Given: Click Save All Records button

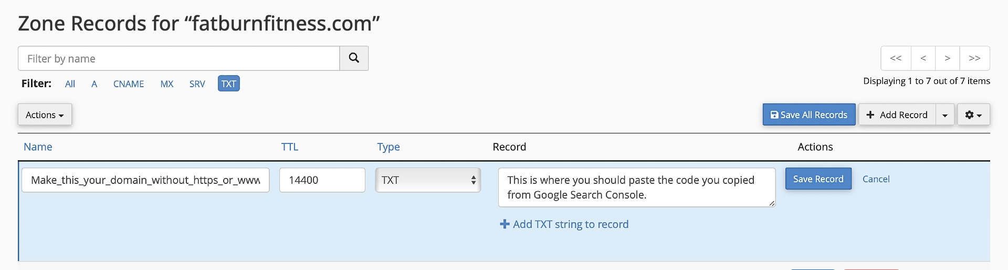Looking at the screenshot, I should point(808,115).
